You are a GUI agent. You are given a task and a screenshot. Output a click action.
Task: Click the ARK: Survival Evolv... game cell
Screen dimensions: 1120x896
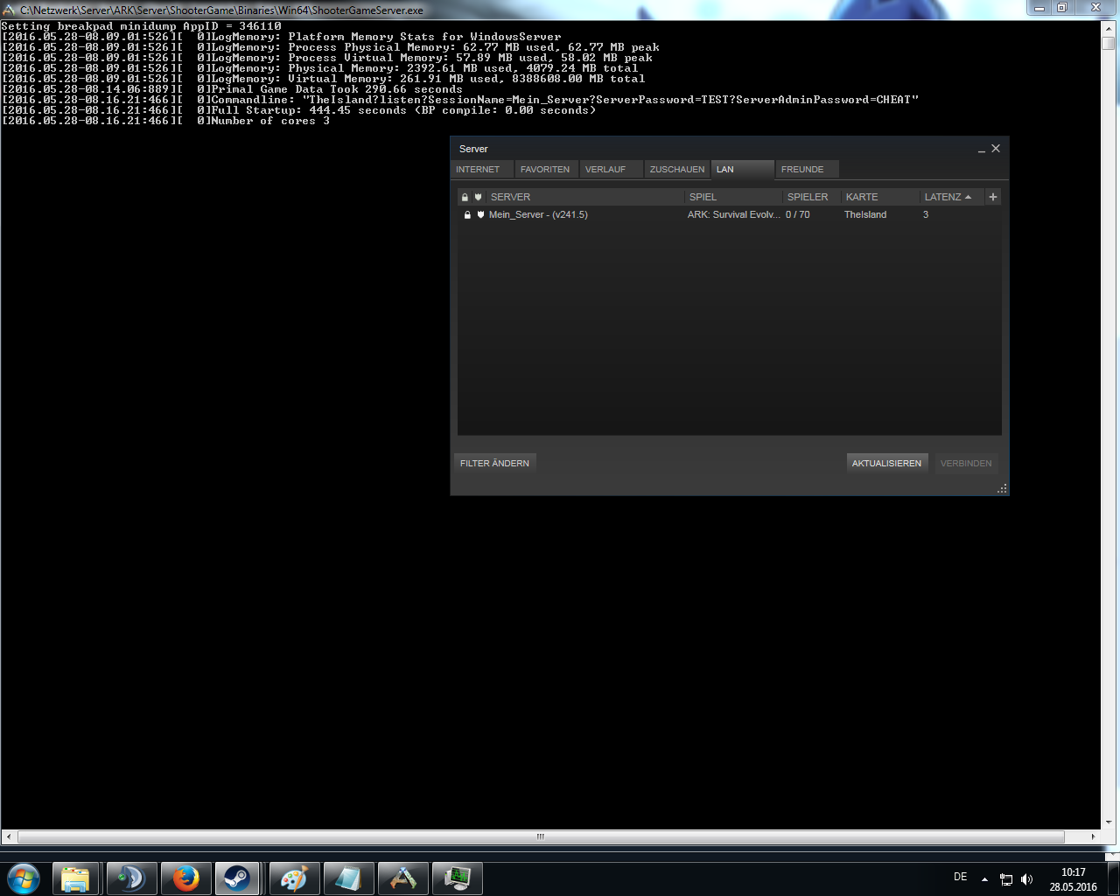pyautogui.click(x=733, y=214)
